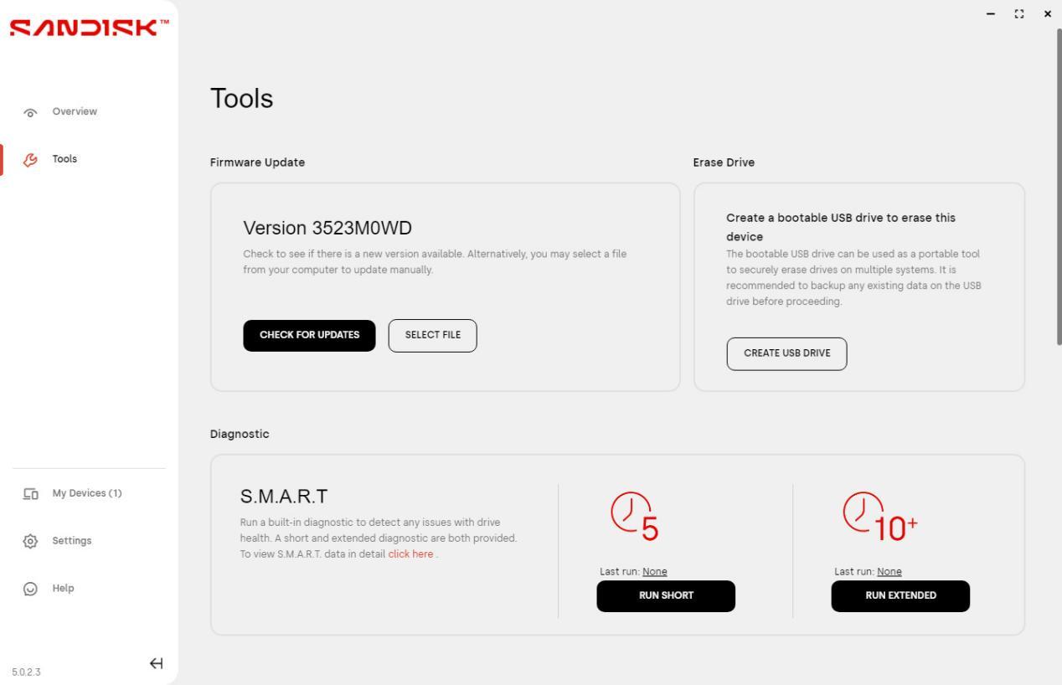
Task: Click the Help smiley icon
Action: click(x=30, y=589)
